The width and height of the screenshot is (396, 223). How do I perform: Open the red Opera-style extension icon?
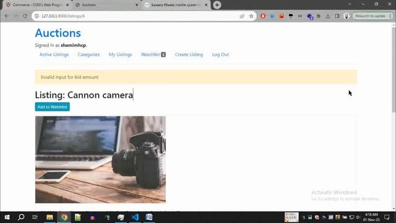point(263,16)
